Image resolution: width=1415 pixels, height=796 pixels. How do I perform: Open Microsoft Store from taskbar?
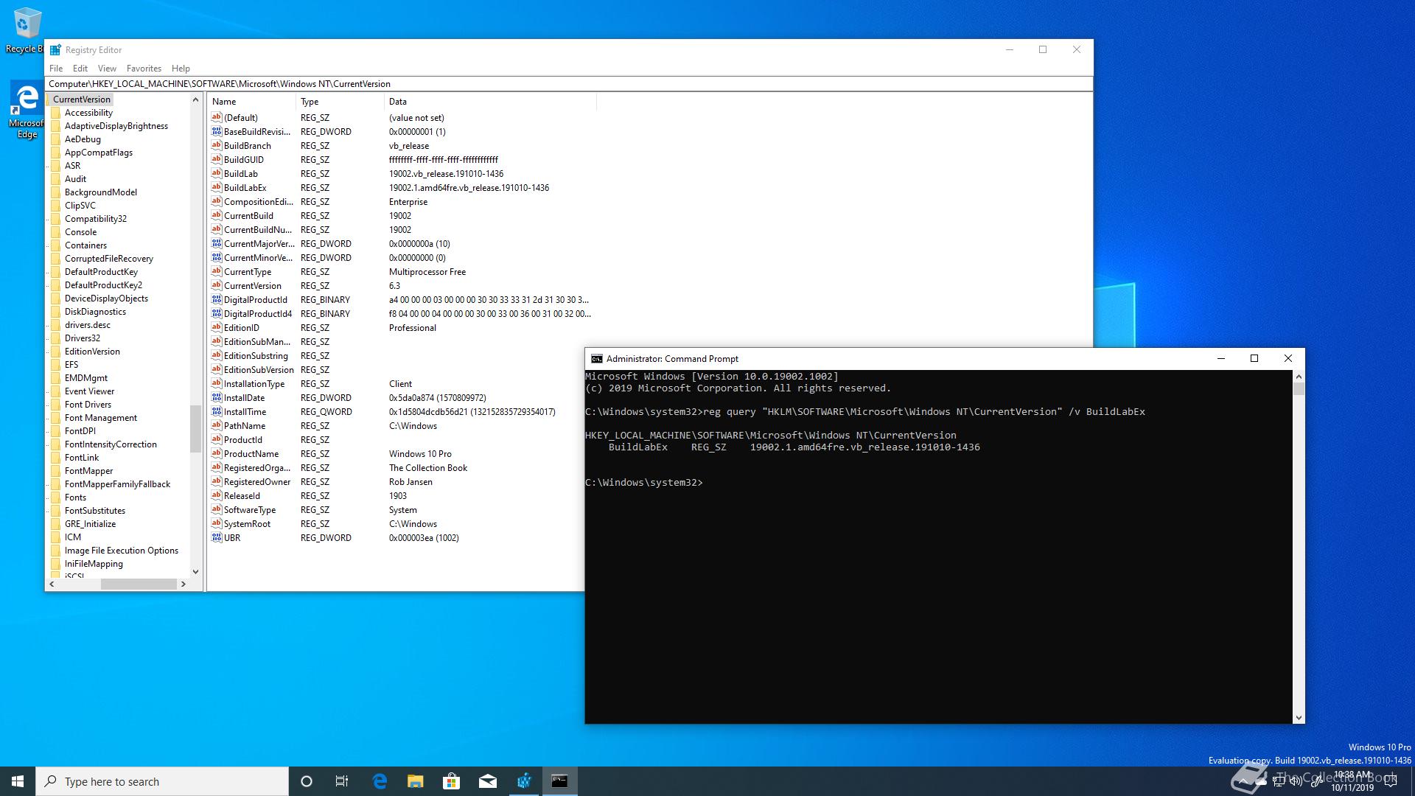coord(452,781)
